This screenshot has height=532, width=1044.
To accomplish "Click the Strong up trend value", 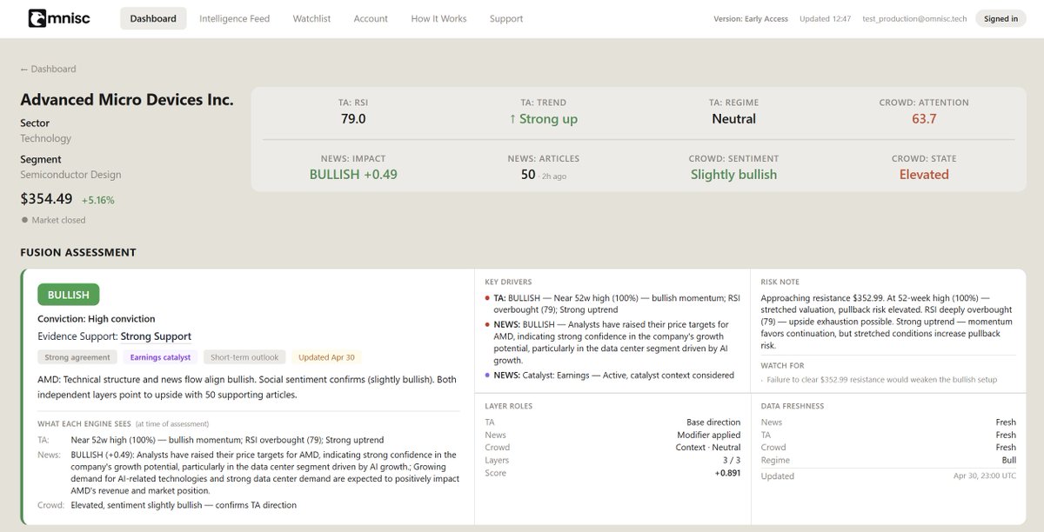I will tap(543, 118).
